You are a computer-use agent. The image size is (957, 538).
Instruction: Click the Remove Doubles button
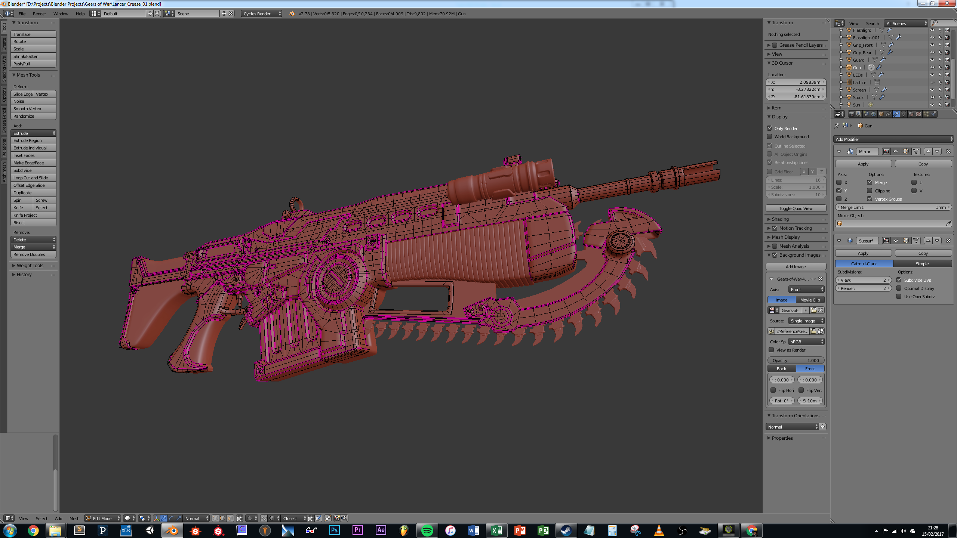coord(33,254)
